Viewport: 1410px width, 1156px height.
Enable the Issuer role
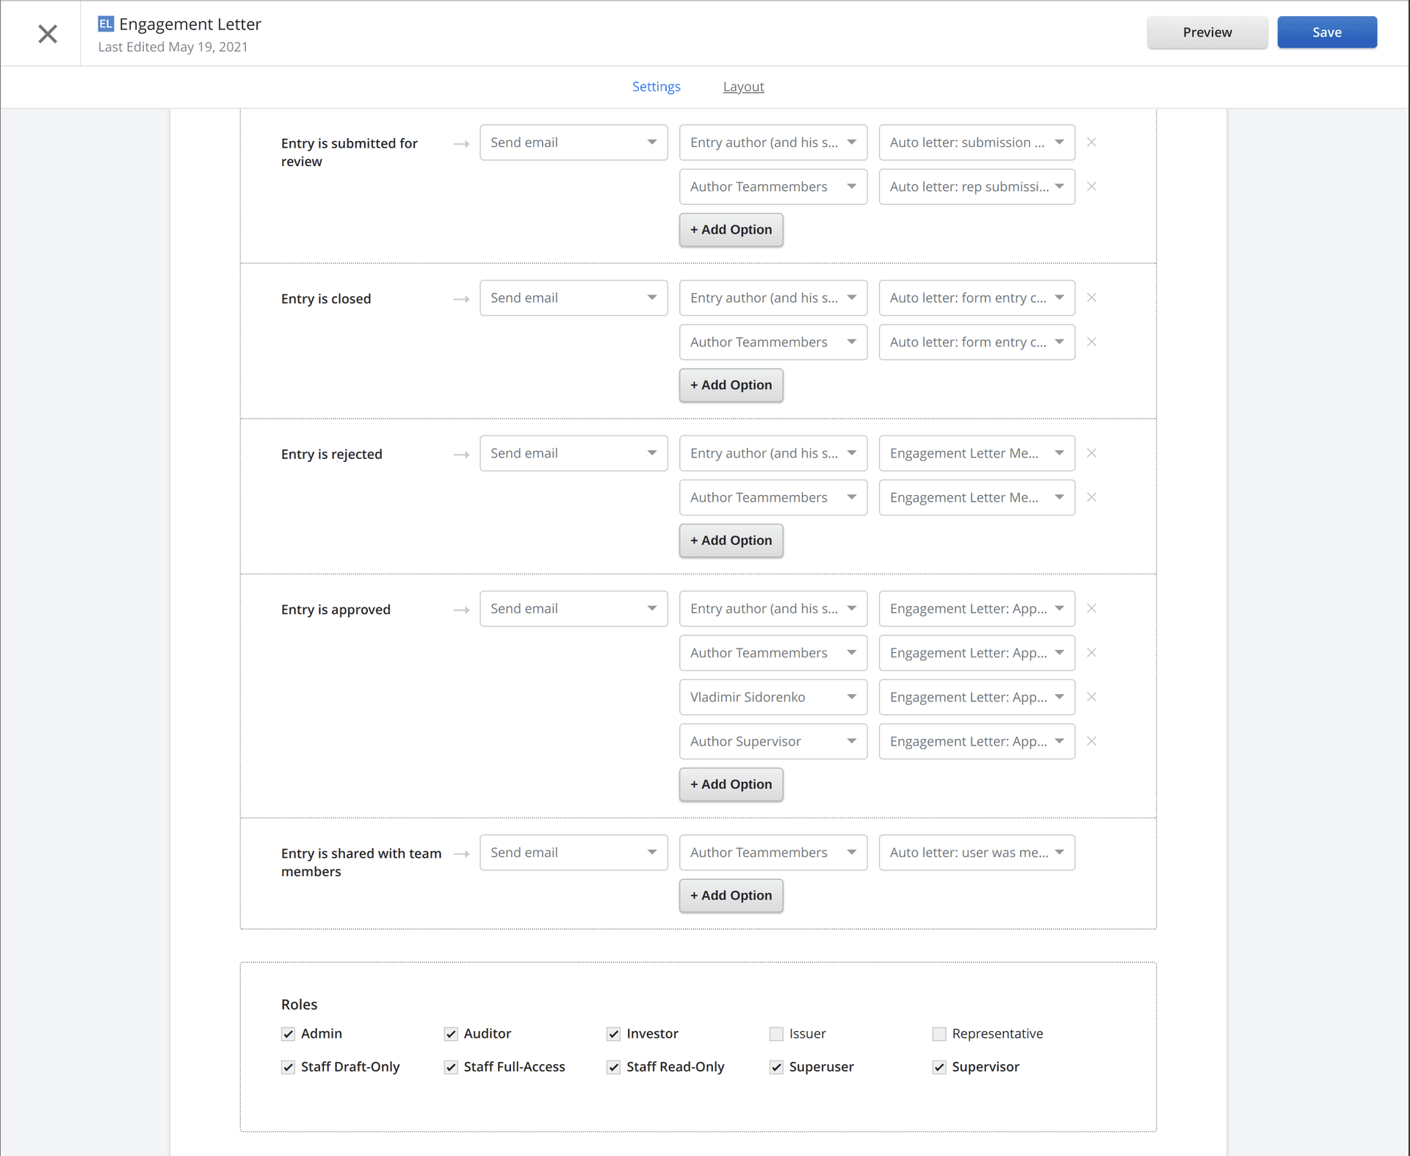pyautogui.click(x=776, y=1033)
